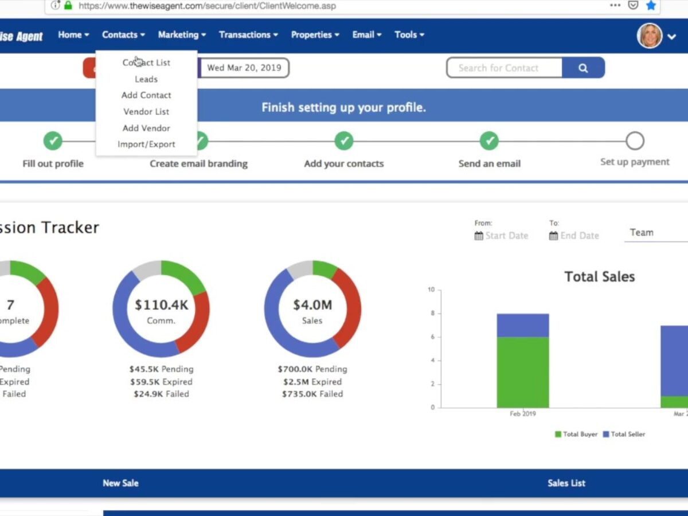Viewport: 688px width, 516px height.
Task: Click the Start Date placeholder text
Action: coord(507,236)
